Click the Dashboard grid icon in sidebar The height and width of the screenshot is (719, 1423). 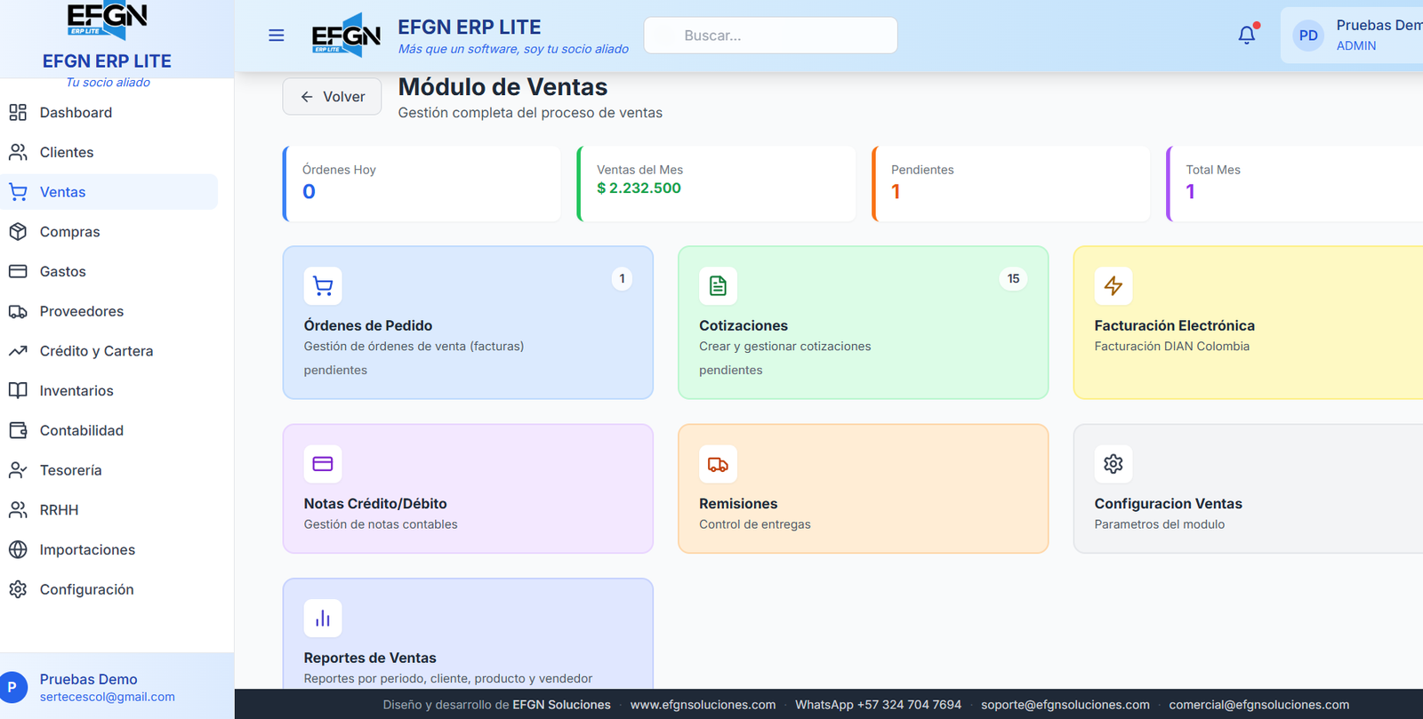point(18,113)
